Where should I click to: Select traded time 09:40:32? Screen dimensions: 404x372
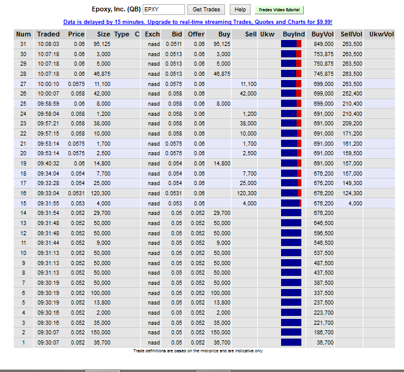48,164
